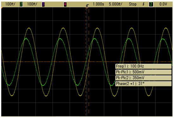Click the channel 1 100mV/div scale
The image size is (174, 118).
[10, 4]
